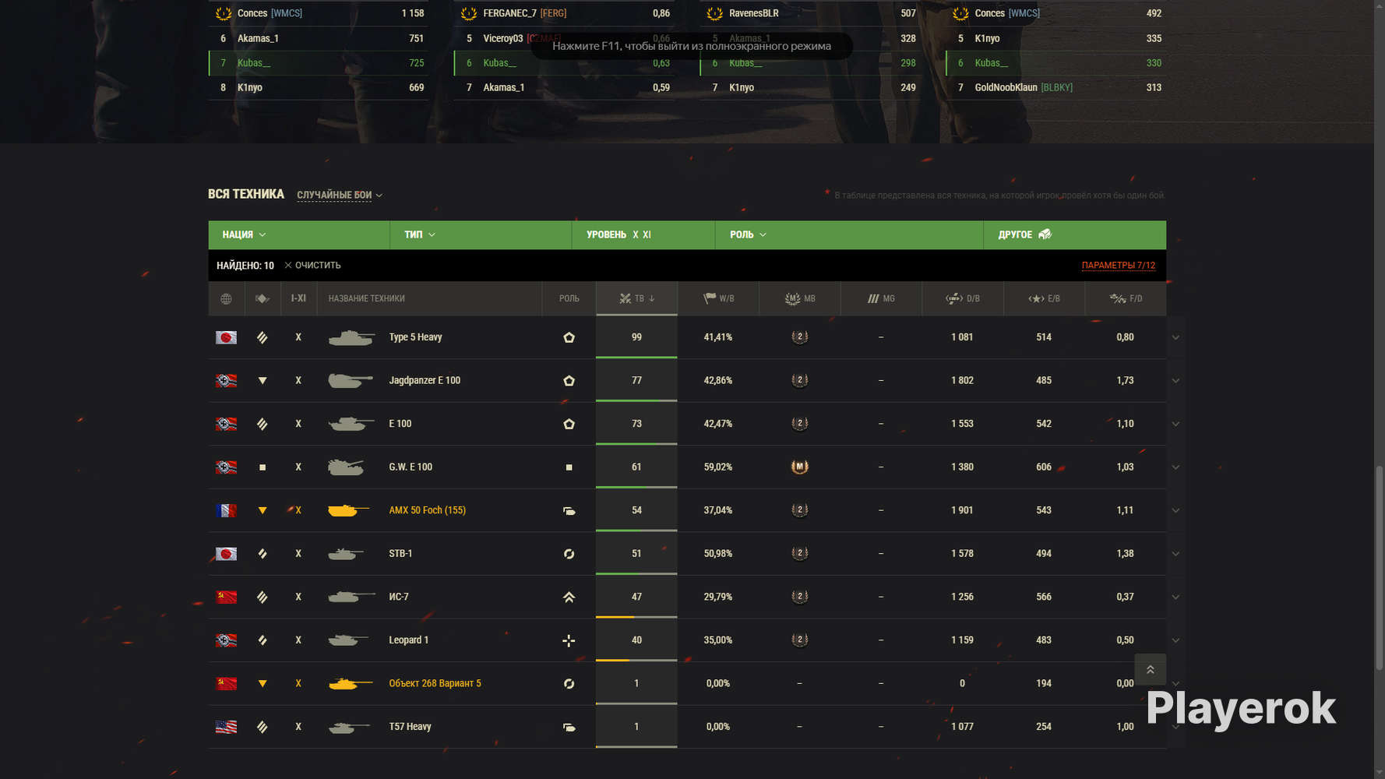Select the УРОВЕНЬ X XI tier filter
The image size is (1385, 779).
(x=643, y=234)
